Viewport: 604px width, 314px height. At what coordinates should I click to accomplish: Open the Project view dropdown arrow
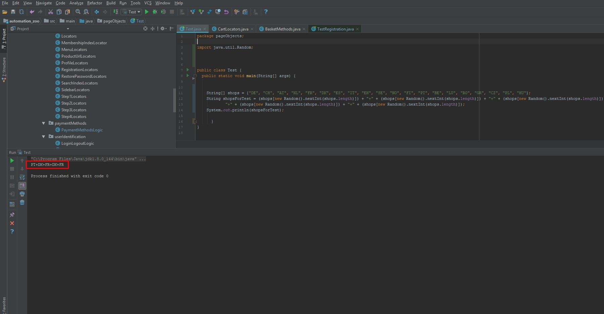[68, 29]
